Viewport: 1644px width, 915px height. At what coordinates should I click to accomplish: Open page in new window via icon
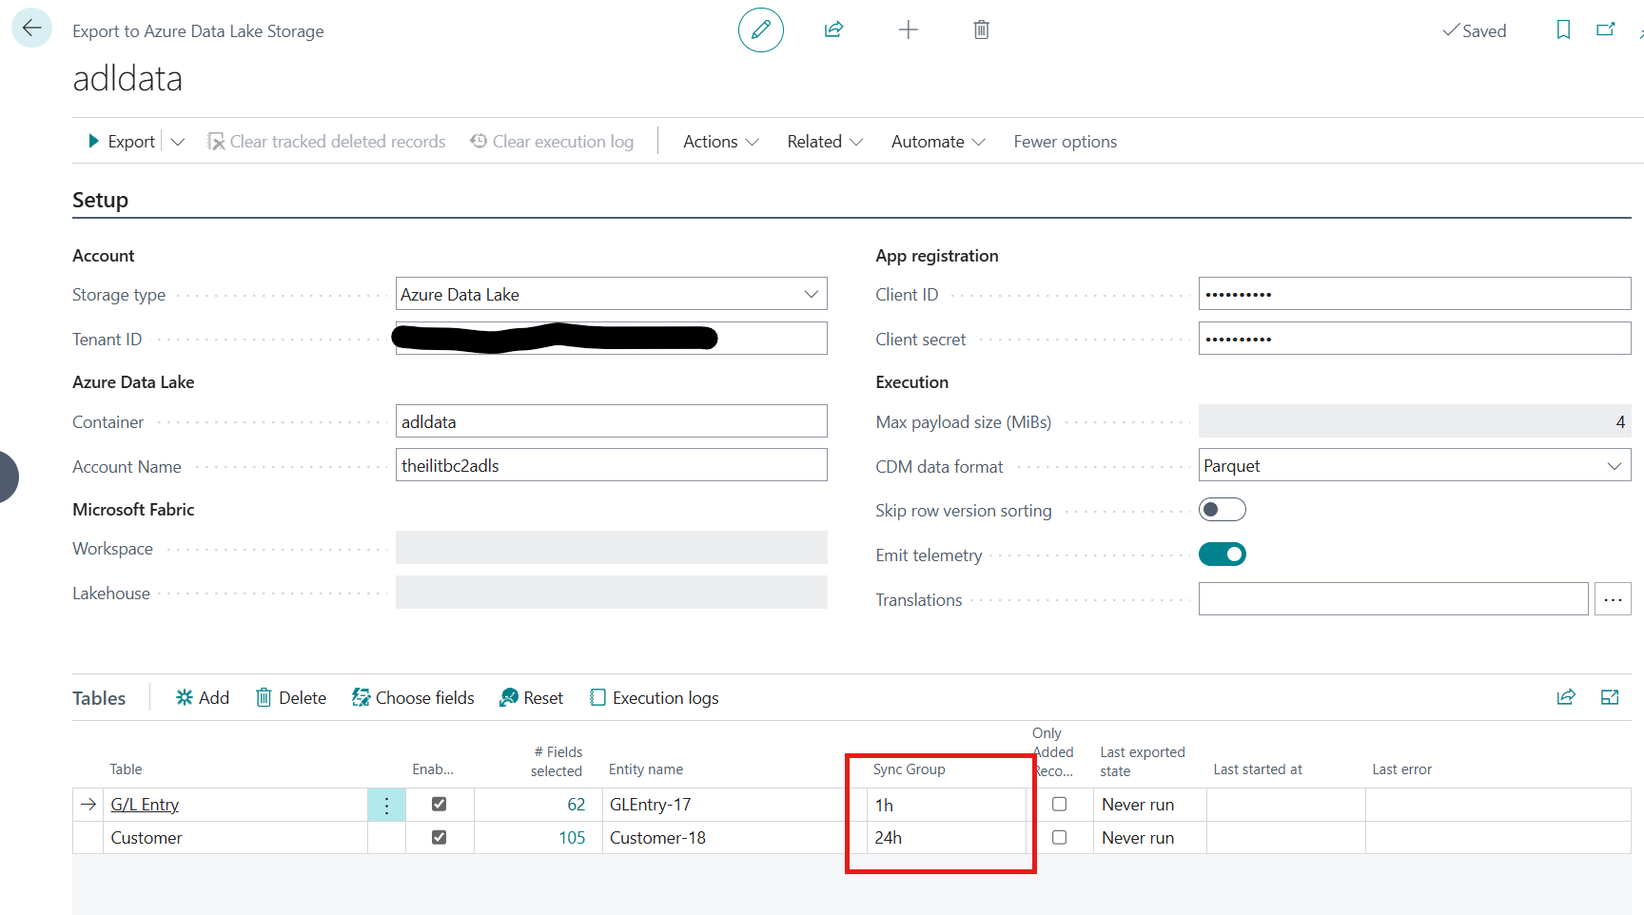click(x=1606, y=29)
